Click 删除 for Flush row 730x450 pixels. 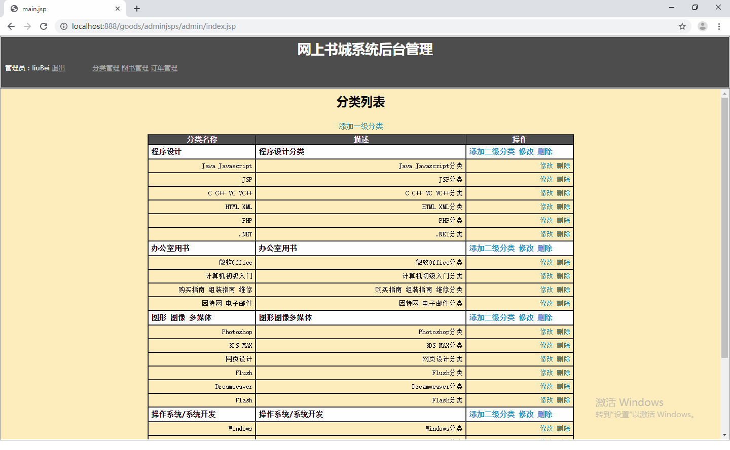563,373
